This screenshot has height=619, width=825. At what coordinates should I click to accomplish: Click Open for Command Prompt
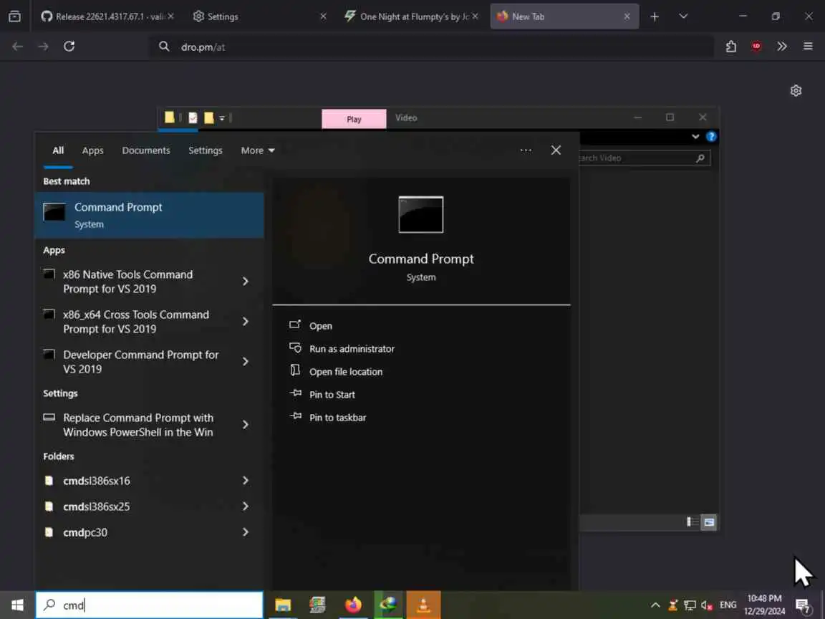click(x=320, y=326)
